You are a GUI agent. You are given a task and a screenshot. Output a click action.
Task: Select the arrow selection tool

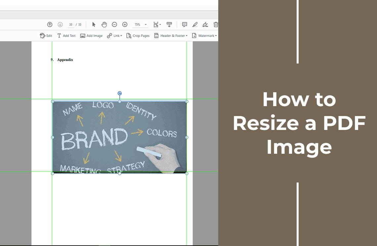point(94,24)
